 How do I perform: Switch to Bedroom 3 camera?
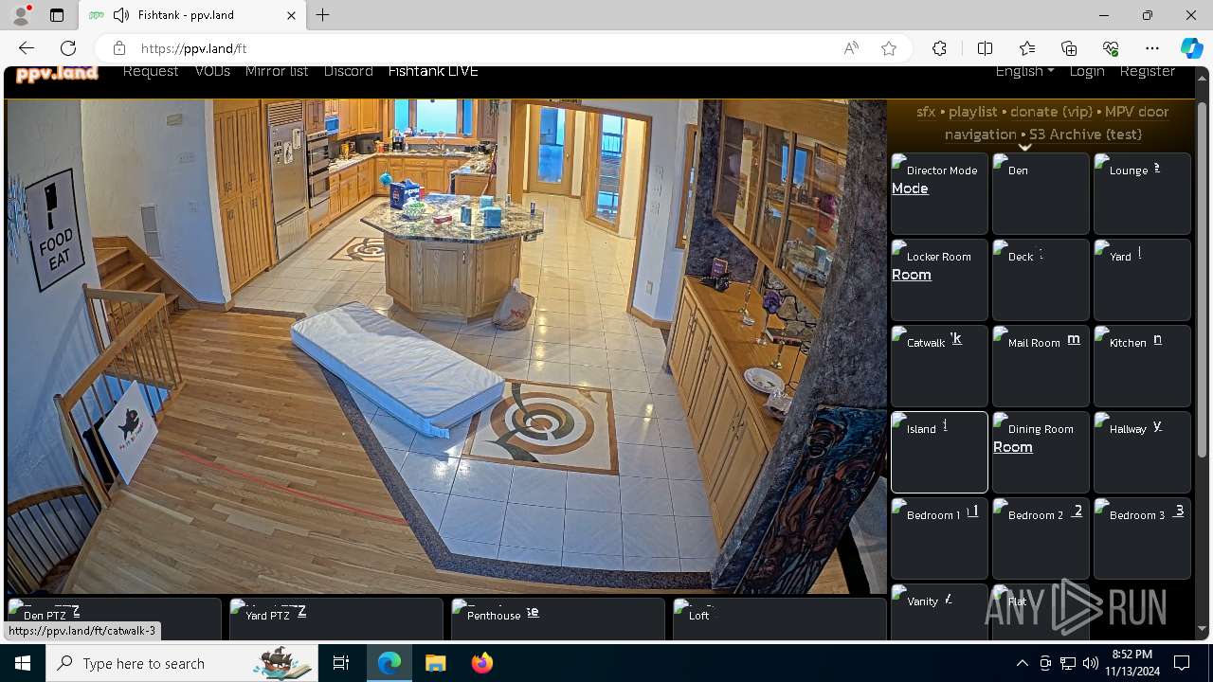click(1142, 538)
